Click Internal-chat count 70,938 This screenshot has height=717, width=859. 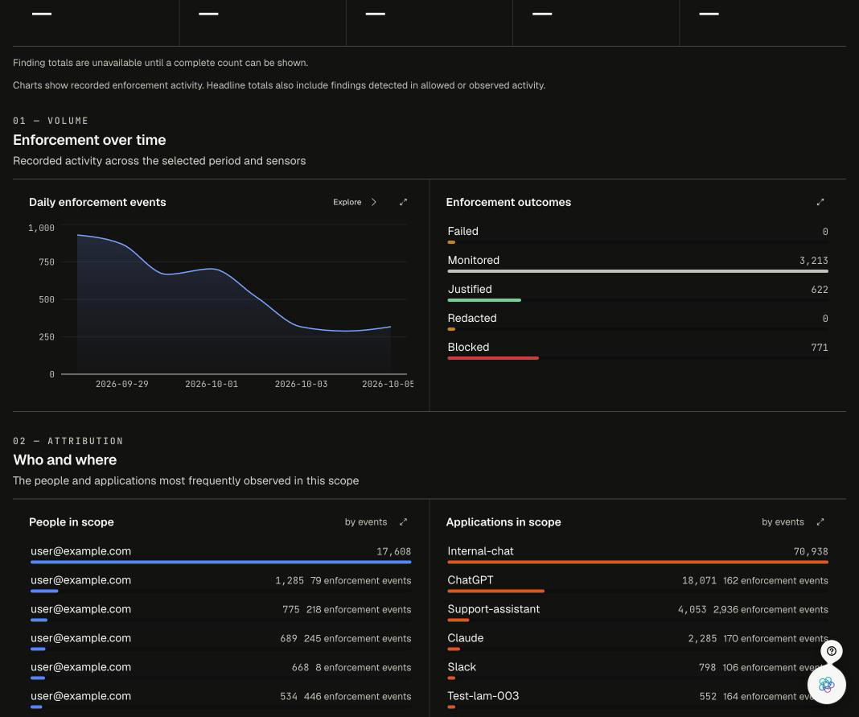[x=811, y=551]
